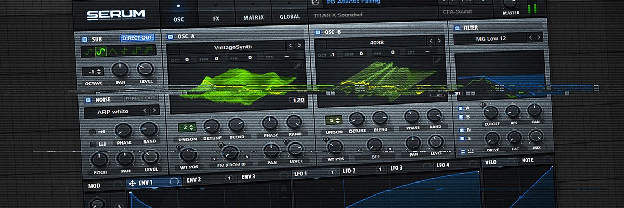The image size is (624, 208).
Task: Change the SUB Octave stepper value
Action: click(92, 72)
